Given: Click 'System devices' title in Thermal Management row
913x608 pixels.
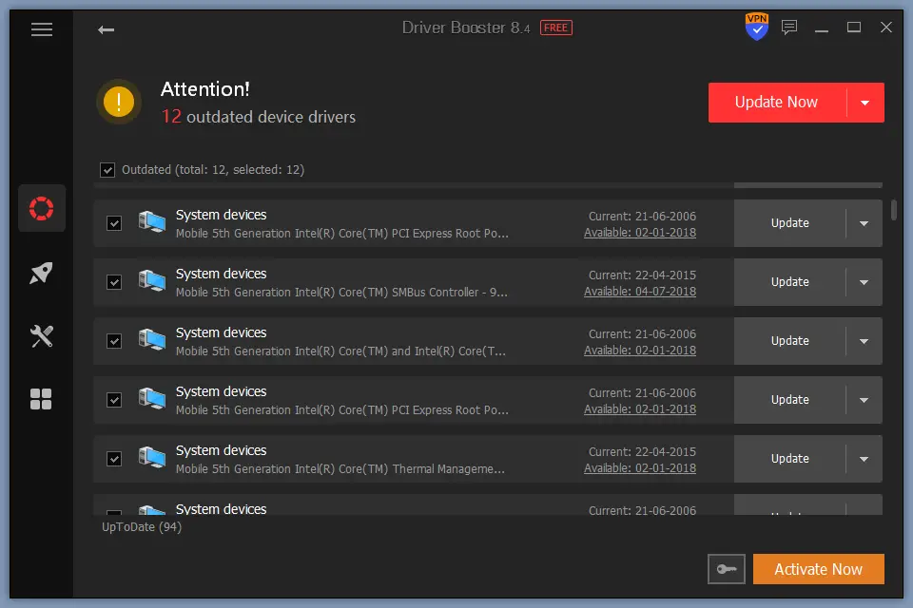Looking at the screenshot, I should 222,451.
